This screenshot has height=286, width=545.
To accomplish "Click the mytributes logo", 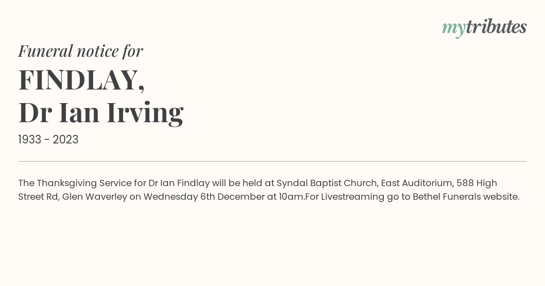I will pos(484,27).
